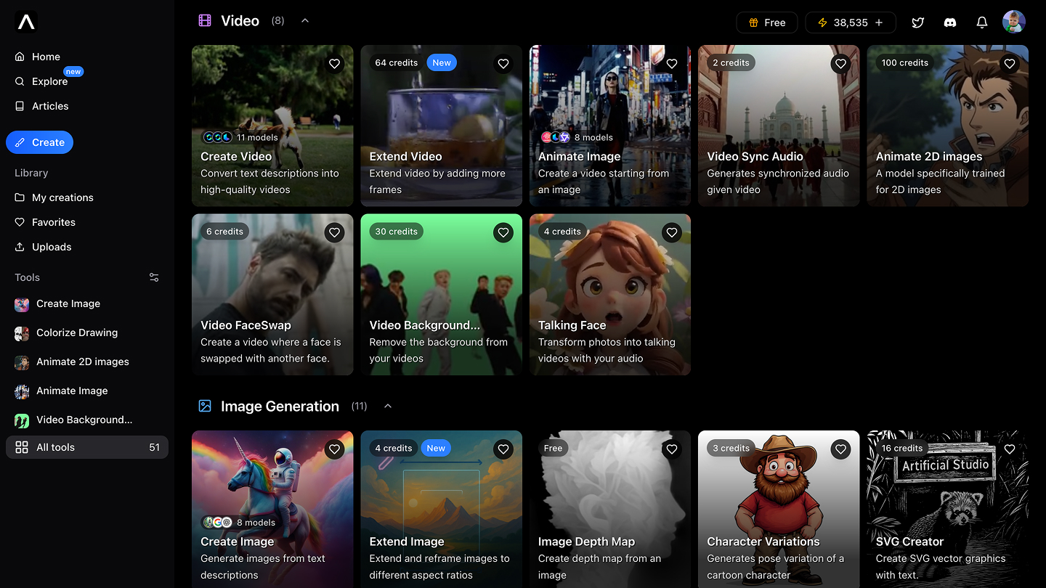
Task: Favorite the Extend Video card
Action: (x=503, y=64)
